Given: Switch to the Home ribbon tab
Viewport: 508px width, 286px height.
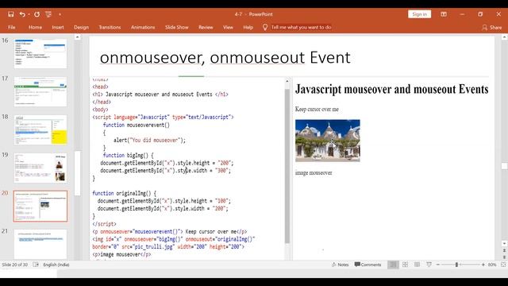Looking at the screenshot, I should tap(35, 27).
